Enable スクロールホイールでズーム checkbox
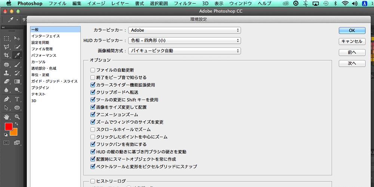 93,129
